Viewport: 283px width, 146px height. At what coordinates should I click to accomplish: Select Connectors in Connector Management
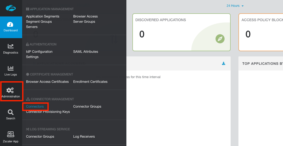click(35, 107)
